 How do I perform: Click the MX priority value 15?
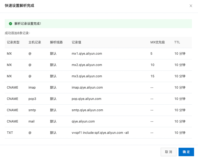click(x=152, y=76)
